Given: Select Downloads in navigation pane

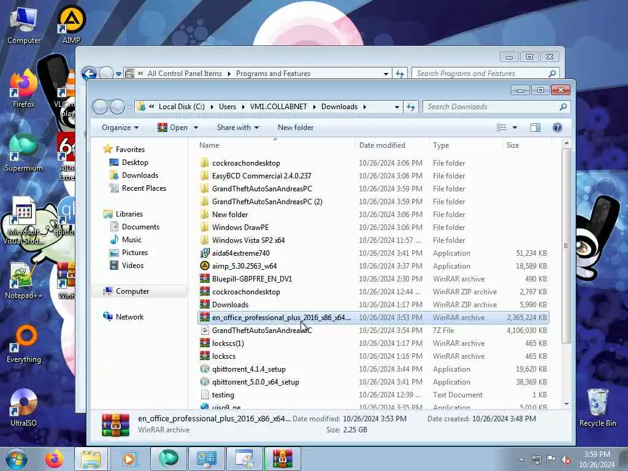Looking at the screenshot, I should [140, 175].
